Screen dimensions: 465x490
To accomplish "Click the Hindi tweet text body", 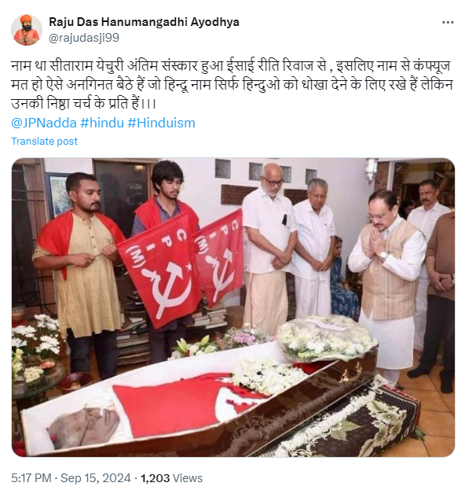I will click(232, 85).
